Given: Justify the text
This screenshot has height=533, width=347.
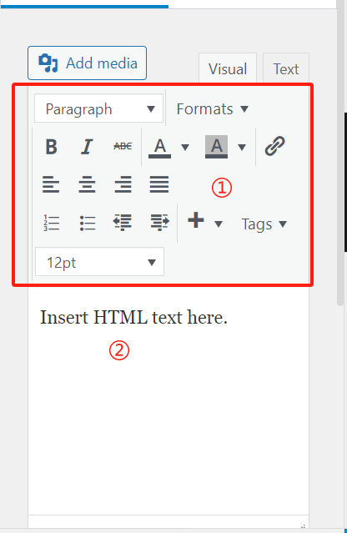Looking at the screenshot, I should click(159, 184).
